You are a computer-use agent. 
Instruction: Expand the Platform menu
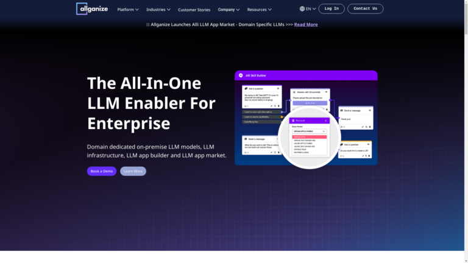pyautogui.click(x=128, y=10)
